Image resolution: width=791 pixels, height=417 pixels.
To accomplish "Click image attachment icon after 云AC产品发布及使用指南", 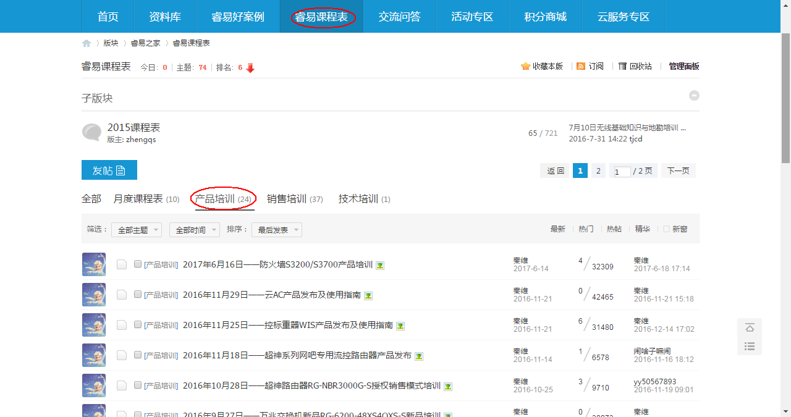I will (368, 295).
